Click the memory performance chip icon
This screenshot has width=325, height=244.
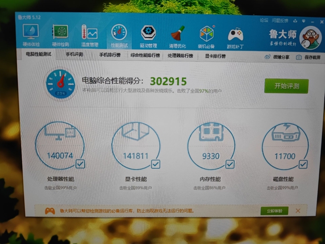point(211,132)
